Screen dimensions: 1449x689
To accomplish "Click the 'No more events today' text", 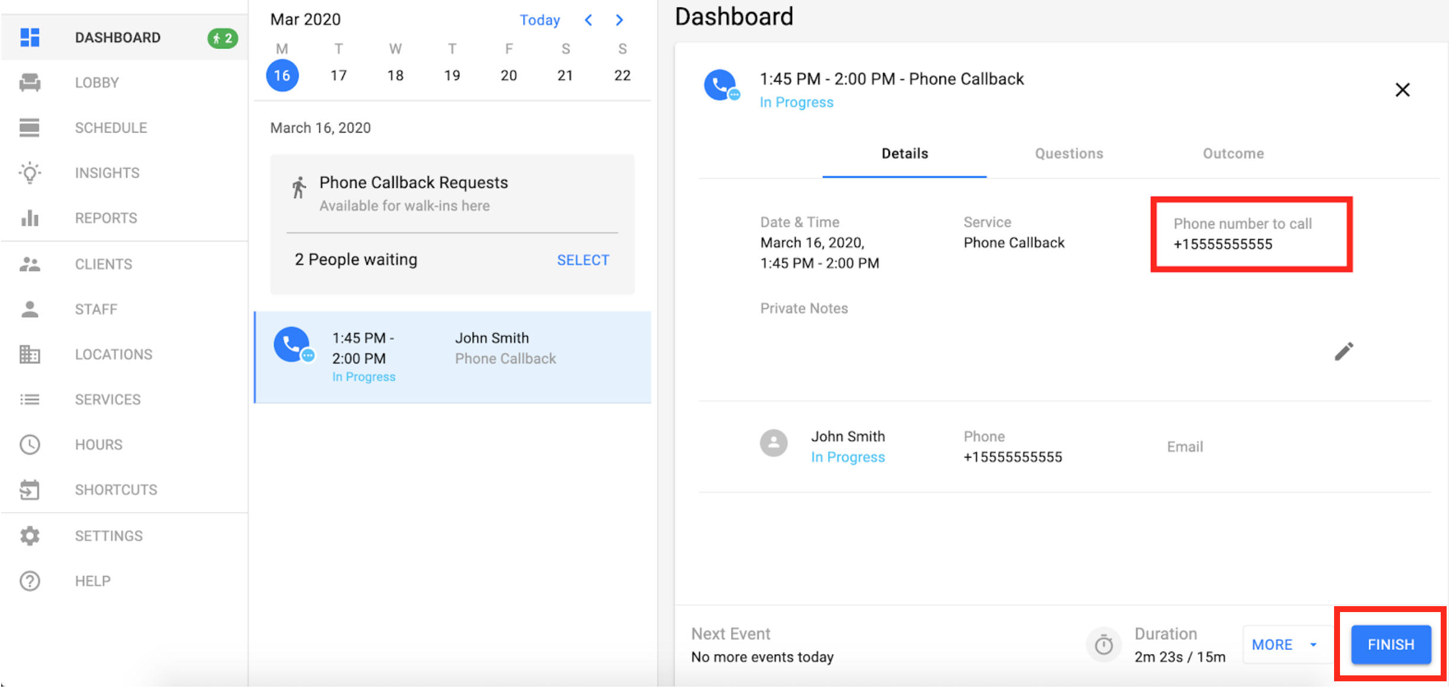I will point(762,657).
